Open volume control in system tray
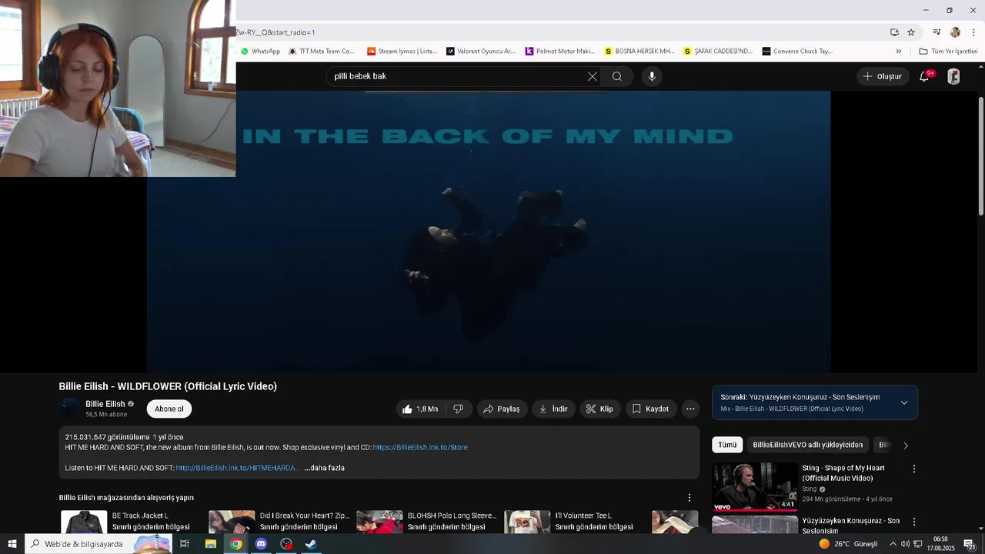Image resolution: width=985 pixels, height=554 pixels. click(905, 544)
